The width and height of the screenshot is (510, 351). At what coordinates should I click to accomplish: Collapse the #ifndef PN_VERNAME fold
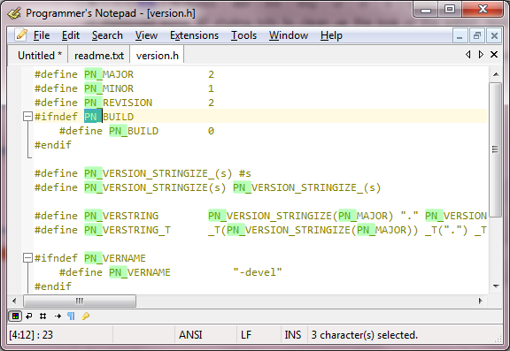coord(28,258)
